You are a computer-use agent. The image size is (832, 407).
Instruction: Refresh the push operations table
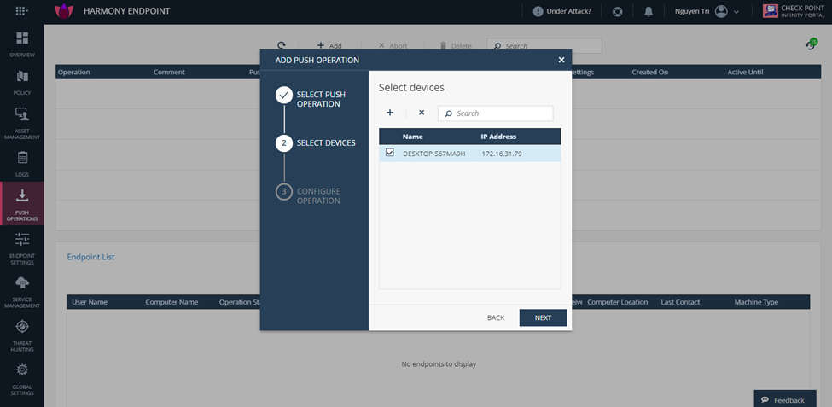click(x=282, y=46)
